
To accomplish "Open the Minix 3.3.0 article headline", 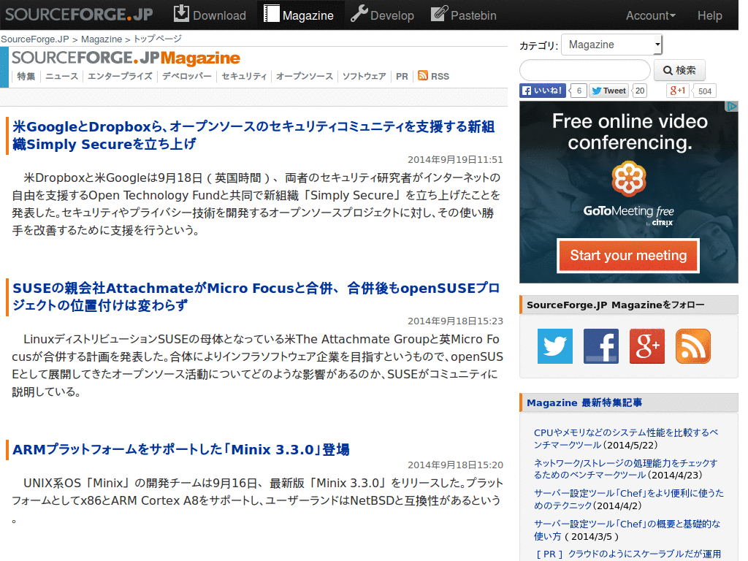I will (x=181, y=449).
